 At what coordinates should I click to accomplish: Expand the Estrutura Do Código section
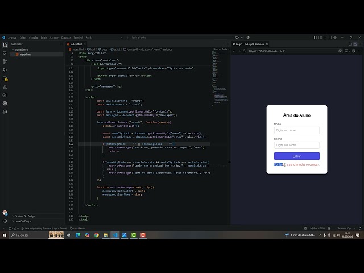tap(23, 216)
